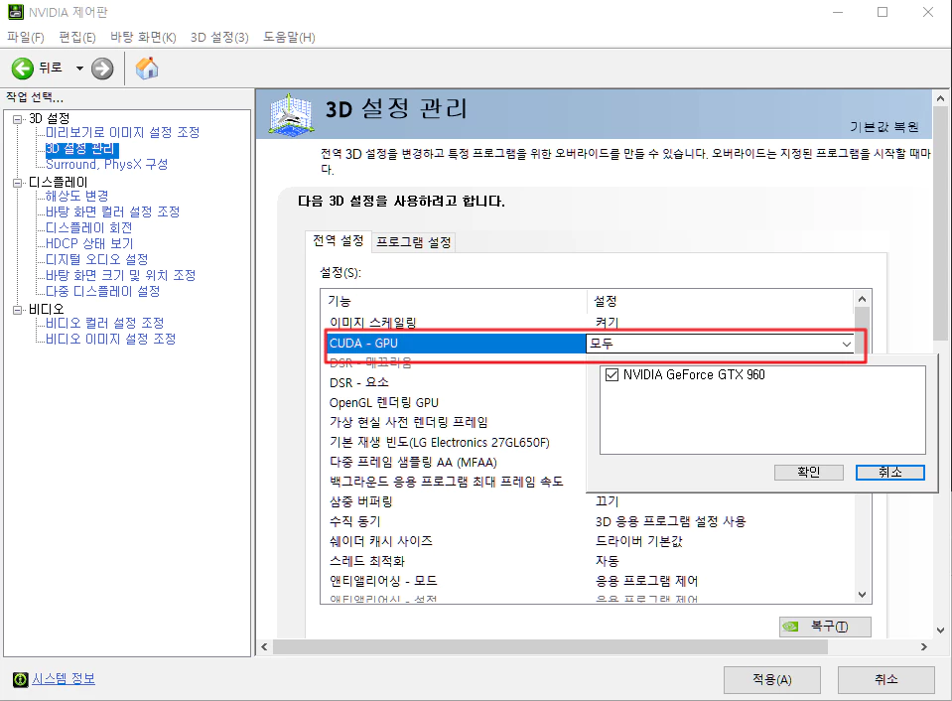
Task: Click the 적용(A) apply button
Action: pos(772,679)
